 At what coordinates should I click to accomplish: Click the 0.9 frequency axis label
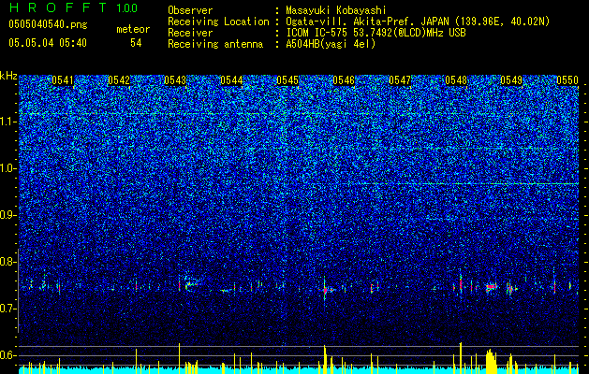pyautogui.click(x=7, y=215)
